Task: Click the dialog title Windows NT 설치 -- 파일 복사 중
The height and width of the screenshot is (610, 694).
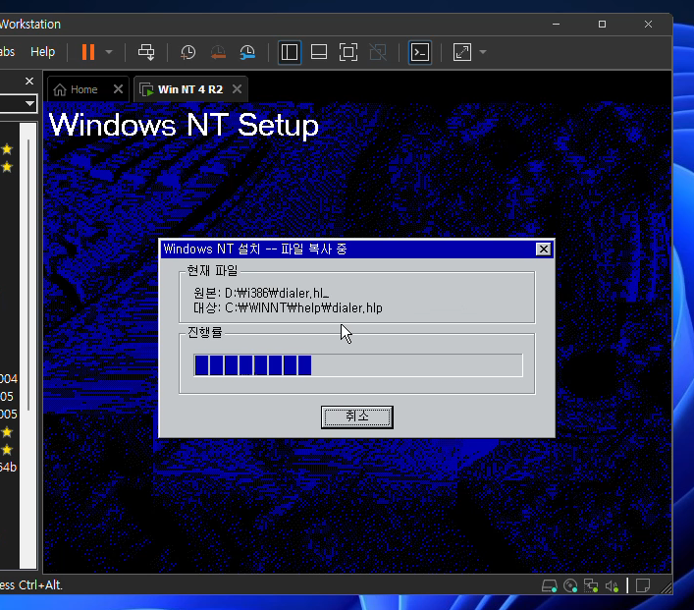Action: click(x=255, y=249)
